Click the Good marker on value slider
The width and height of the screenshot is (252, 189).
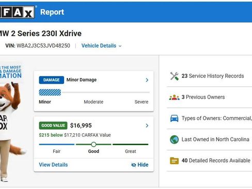(x=93, y=145)
